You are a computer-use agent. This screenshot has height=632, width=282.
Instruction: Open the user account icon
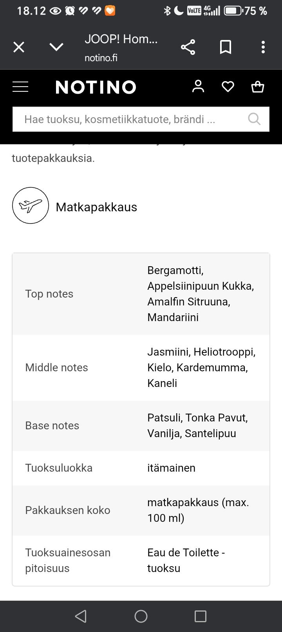tap(198, 86)
